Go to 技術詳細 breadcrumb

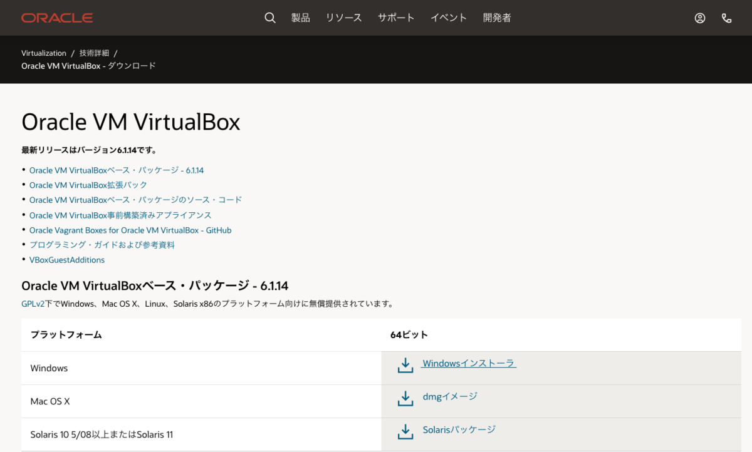tap(94, 53)
